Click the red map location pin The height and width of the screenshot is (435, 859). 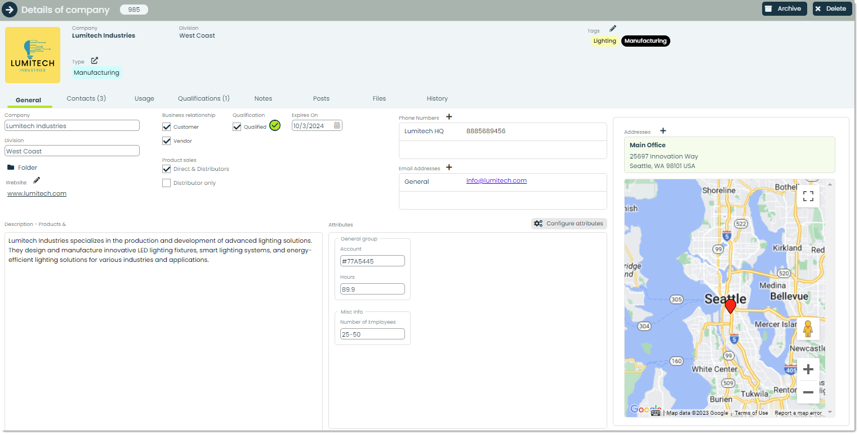click(x=731, y=306)
